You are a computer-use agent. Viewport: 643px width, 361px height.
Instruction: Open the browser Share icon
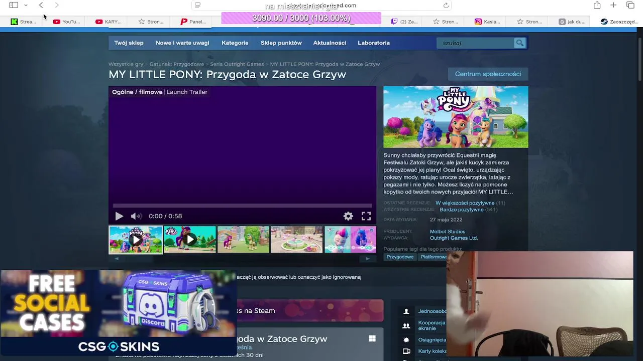[x=597, y=5]
